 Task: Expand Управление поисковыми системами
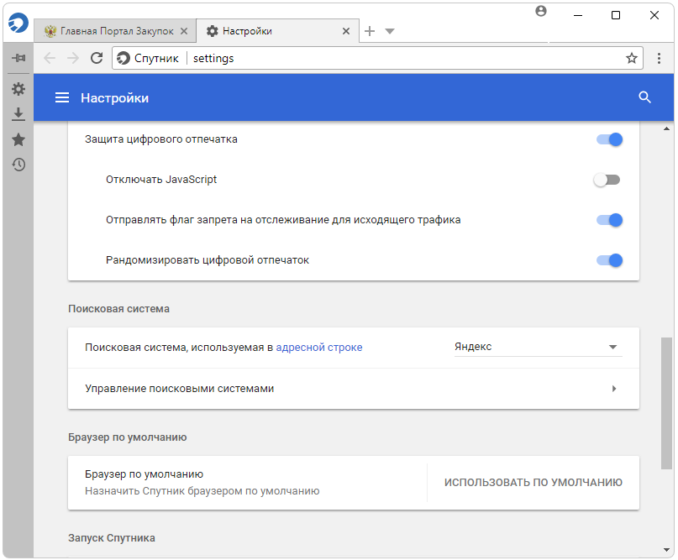tap(614, 389)
